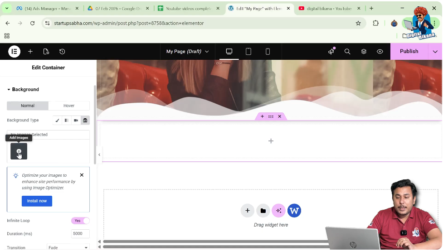
Task: Open the tab search dropdown arrow
Action: (x=7, y=9)
